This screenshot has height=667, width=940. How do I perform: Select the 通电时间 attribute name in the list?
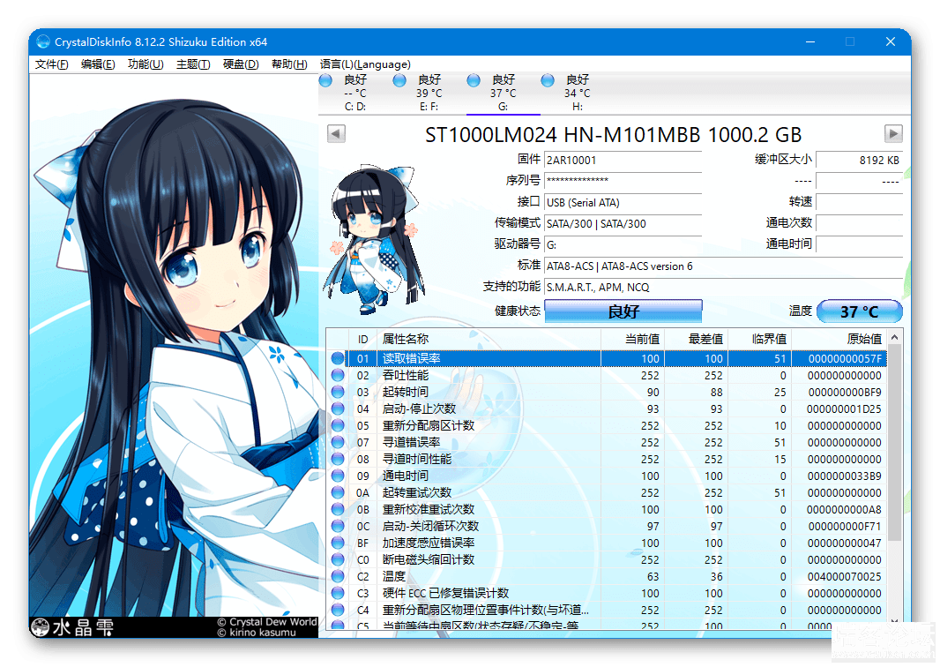point(406,476)
